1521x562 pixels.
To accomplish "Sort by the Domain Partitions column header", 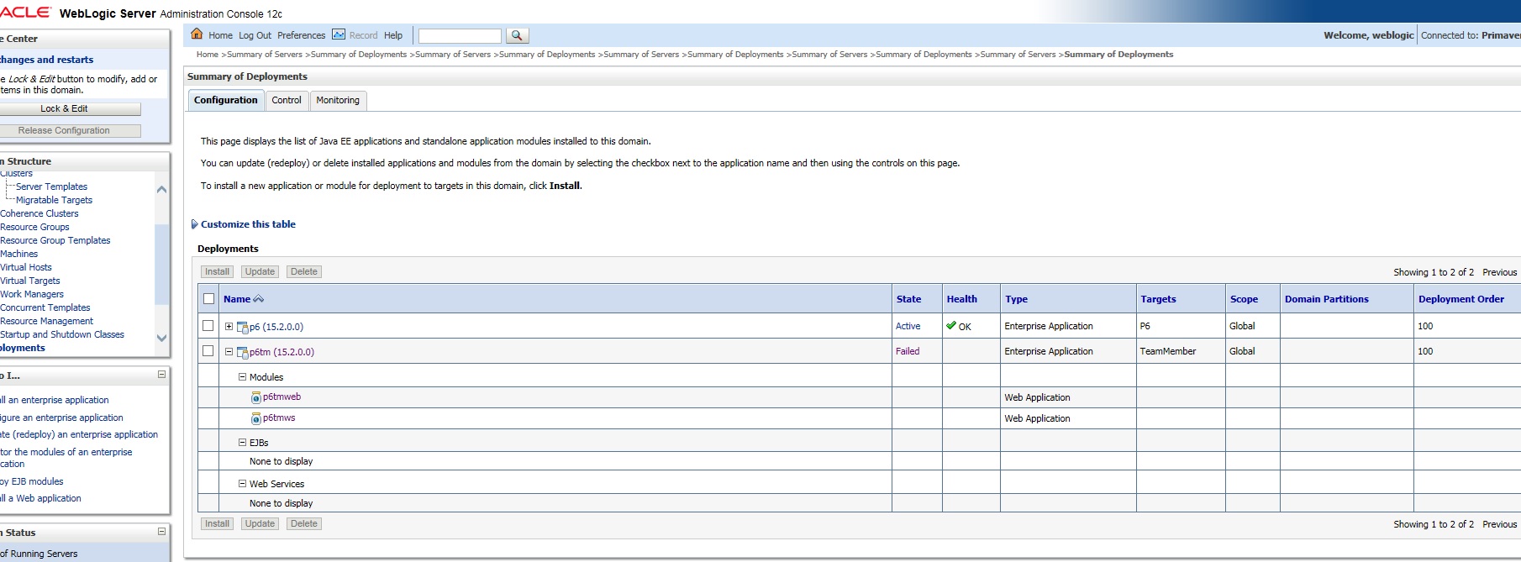I will [x=1326, y=299].
